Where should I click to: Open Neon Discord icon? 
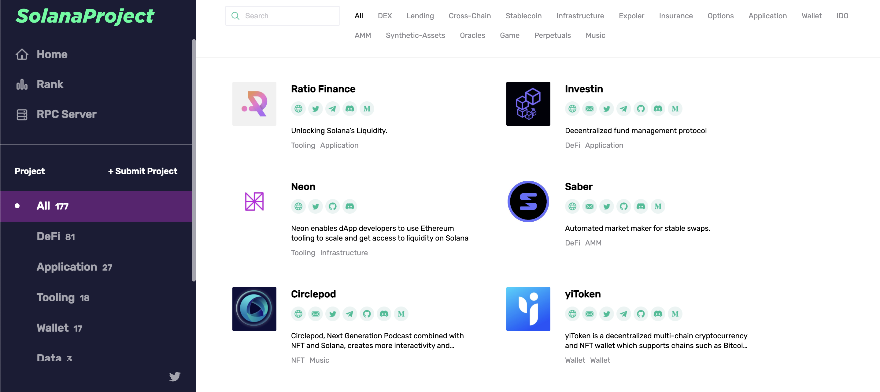(350, 206)
